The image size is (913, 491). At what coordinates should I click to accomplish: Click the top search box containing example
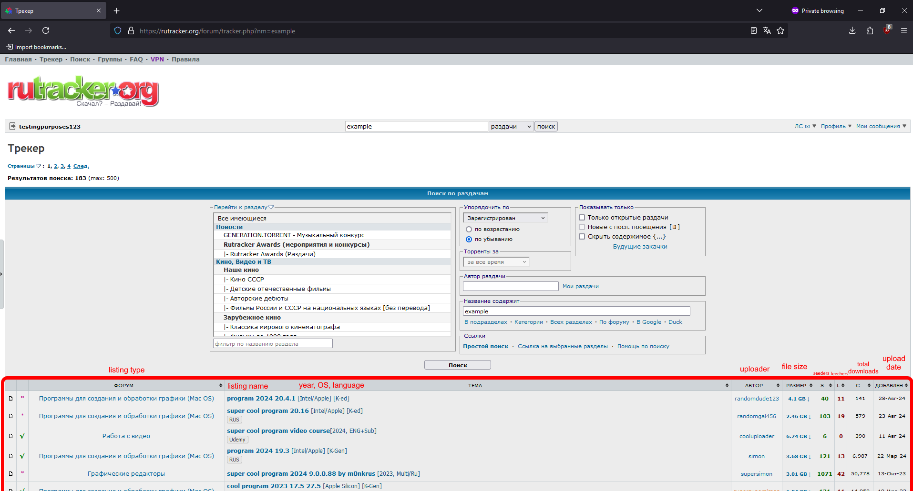tap(416, 126)
